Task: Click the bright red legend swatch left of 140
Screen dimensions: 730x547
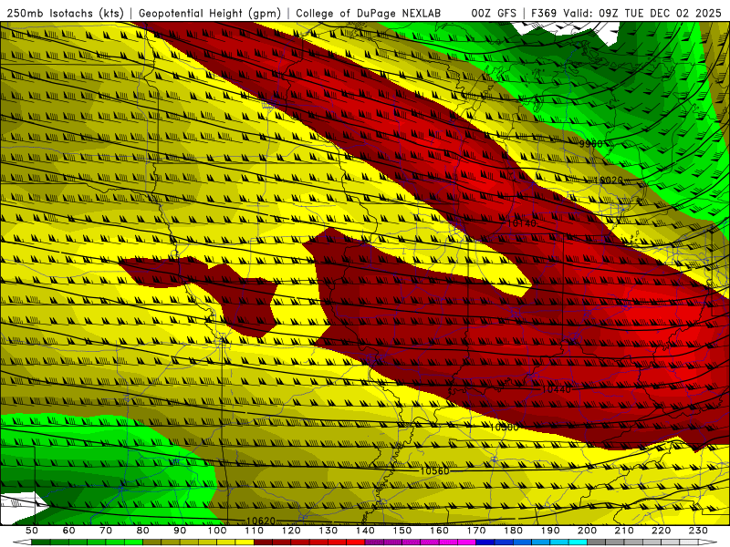Action: (356, 542)
